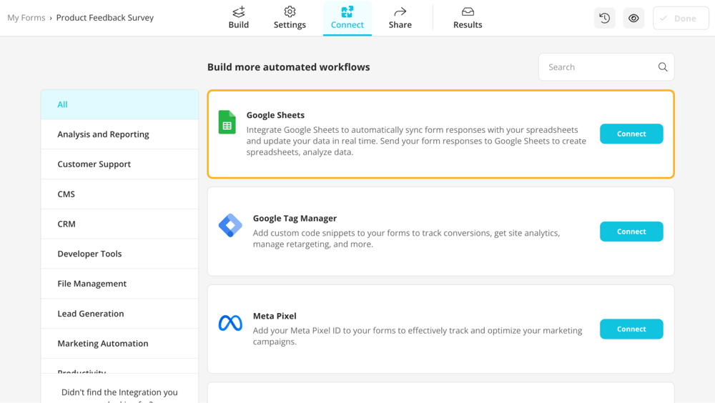Click the Google Tag Manager description text
This screenshot has width=715, height=403.
click(406, 239)
